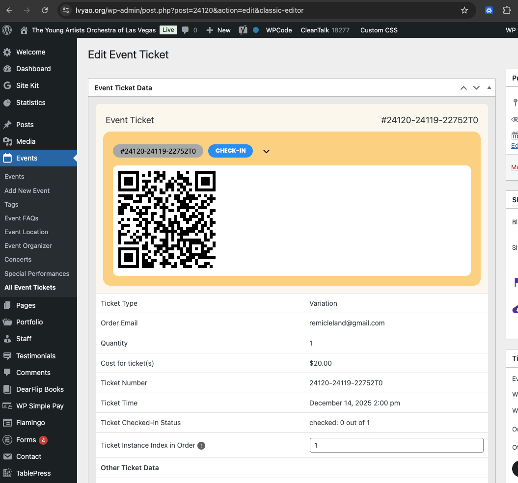Move Event Ticket Data panel down

coord(476,88)
